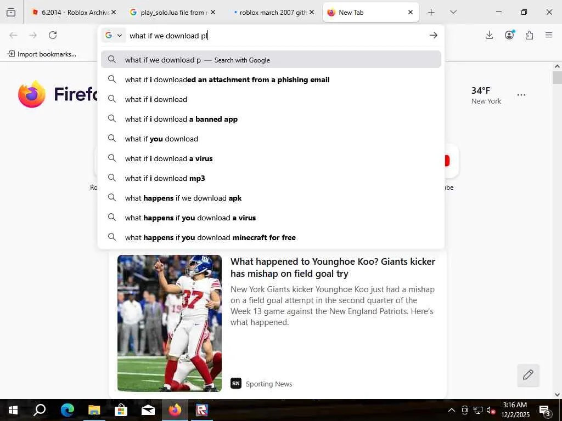Select suggestion 'what if i download a virus'
562x421 pixels.
point(271,158)
